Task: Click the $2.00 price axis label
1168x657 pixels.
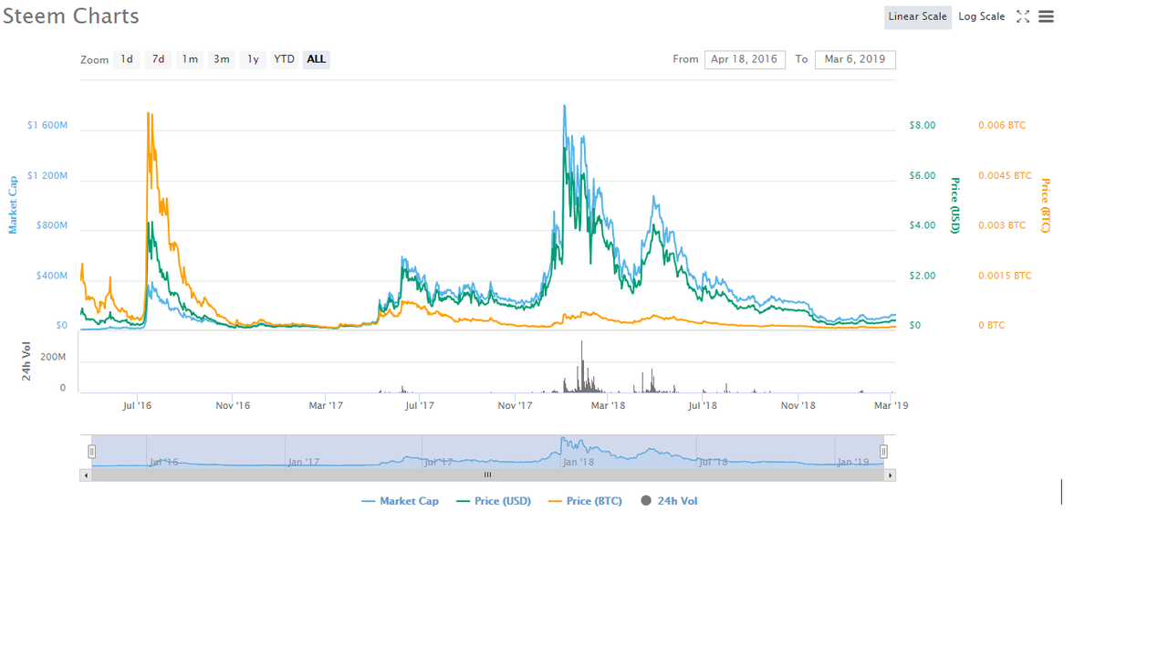Action: (923, 276)
